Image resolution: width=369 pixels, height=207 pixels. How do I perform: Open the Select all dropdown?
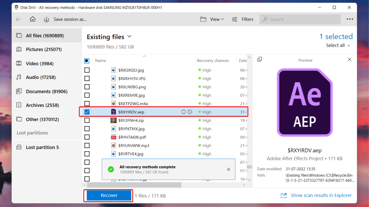tap(338, 45)
